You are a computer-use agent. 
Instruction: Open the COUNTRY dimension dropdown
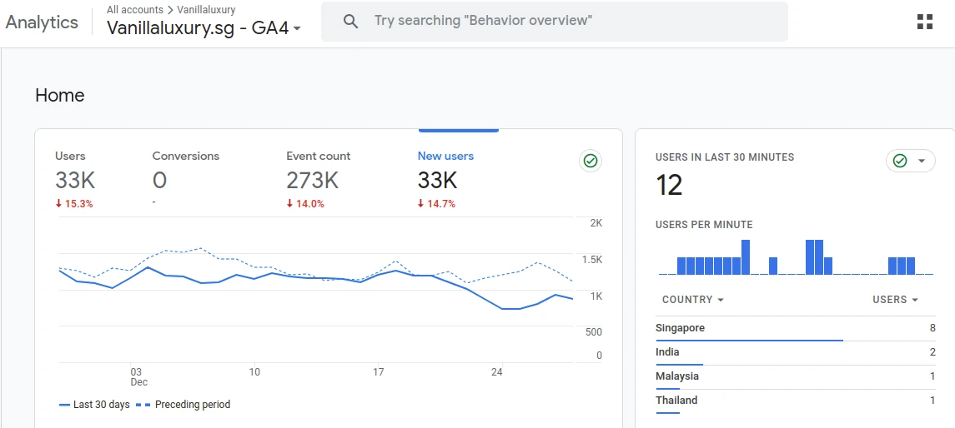693,300
